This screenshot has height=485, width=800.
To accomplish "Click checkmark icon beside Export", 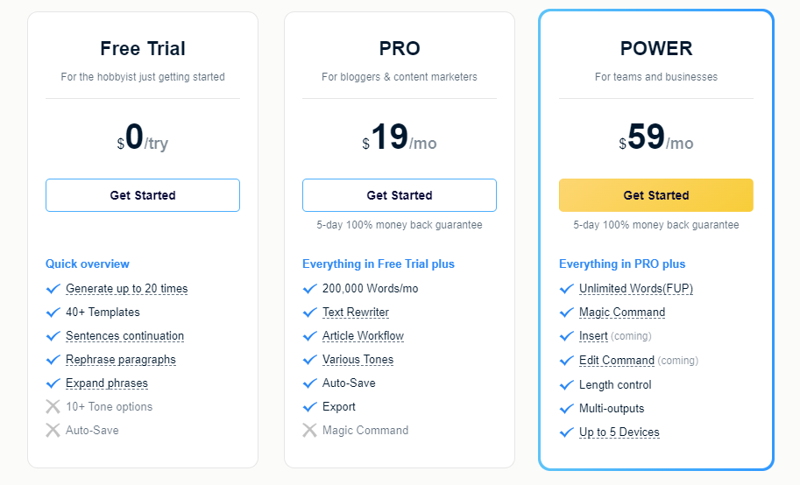I will (x=309, y=407).
